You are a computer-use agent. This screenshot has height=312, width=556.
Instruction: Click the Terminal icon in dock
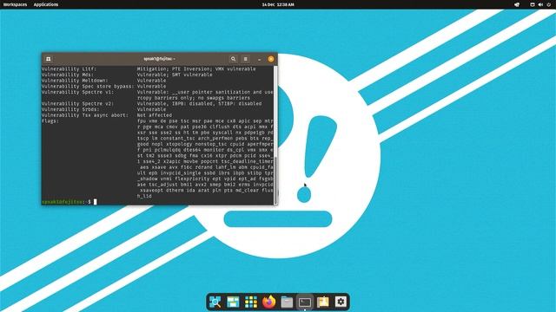pos(305,302)
